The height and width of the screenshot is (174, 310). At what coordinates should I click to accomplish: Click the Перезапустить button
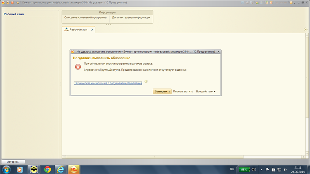[x=183, y=92]
